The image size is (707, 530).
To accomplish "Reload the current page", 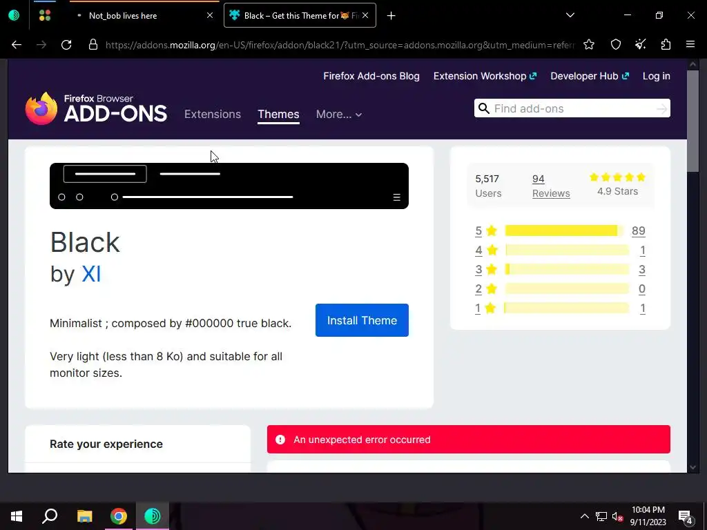I will tap(66, 45).
